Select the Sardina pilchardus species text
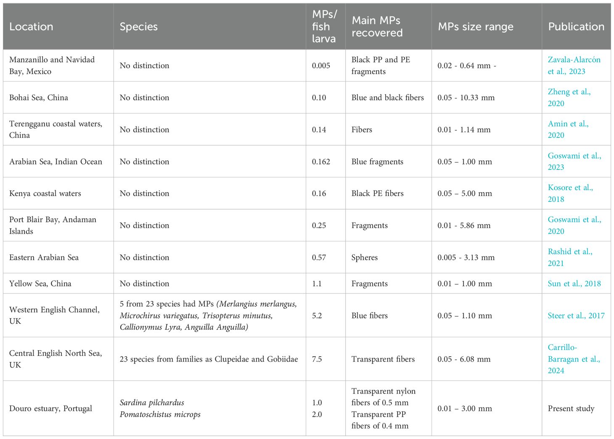 (152, 402)
